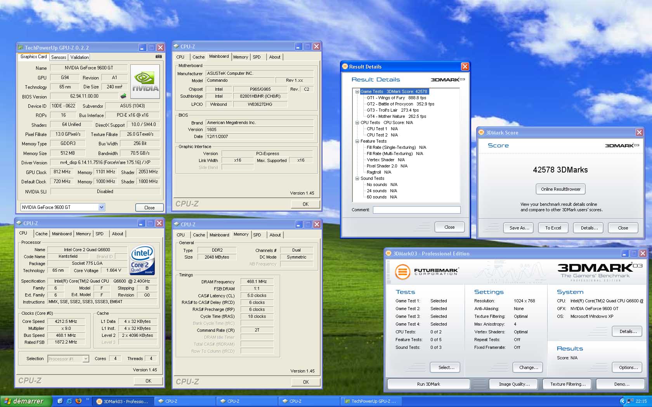Expand the quick launch chevron
652x407 pixels.
pos(87,399)
